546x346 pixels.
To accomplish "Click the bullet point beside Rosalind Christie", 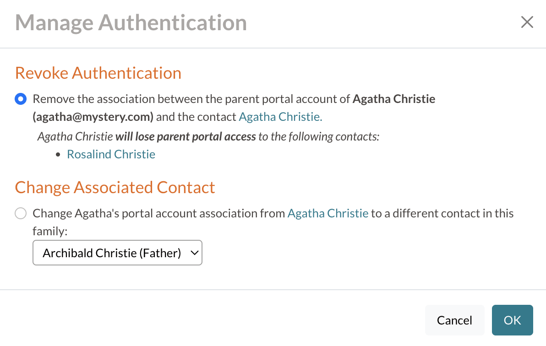I will tap(58, 155).
